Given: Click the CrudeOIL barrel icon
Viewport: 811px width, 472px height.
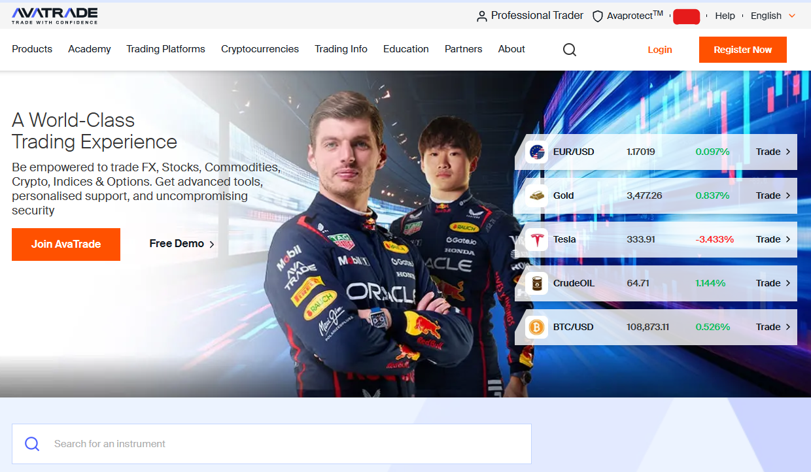Looking at the screenshot, I should [537, 284].
